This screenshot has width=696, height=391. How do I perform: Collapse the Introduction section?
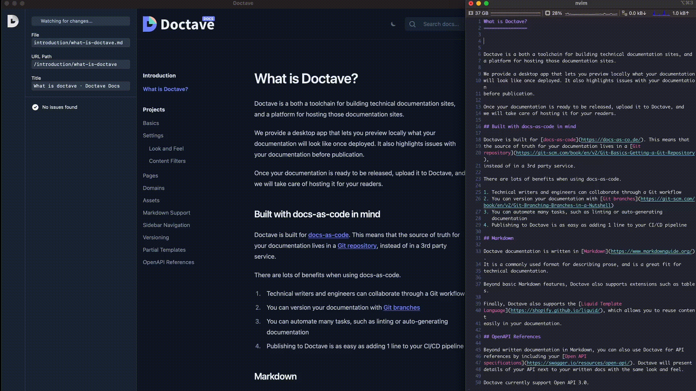coord(159,76)
